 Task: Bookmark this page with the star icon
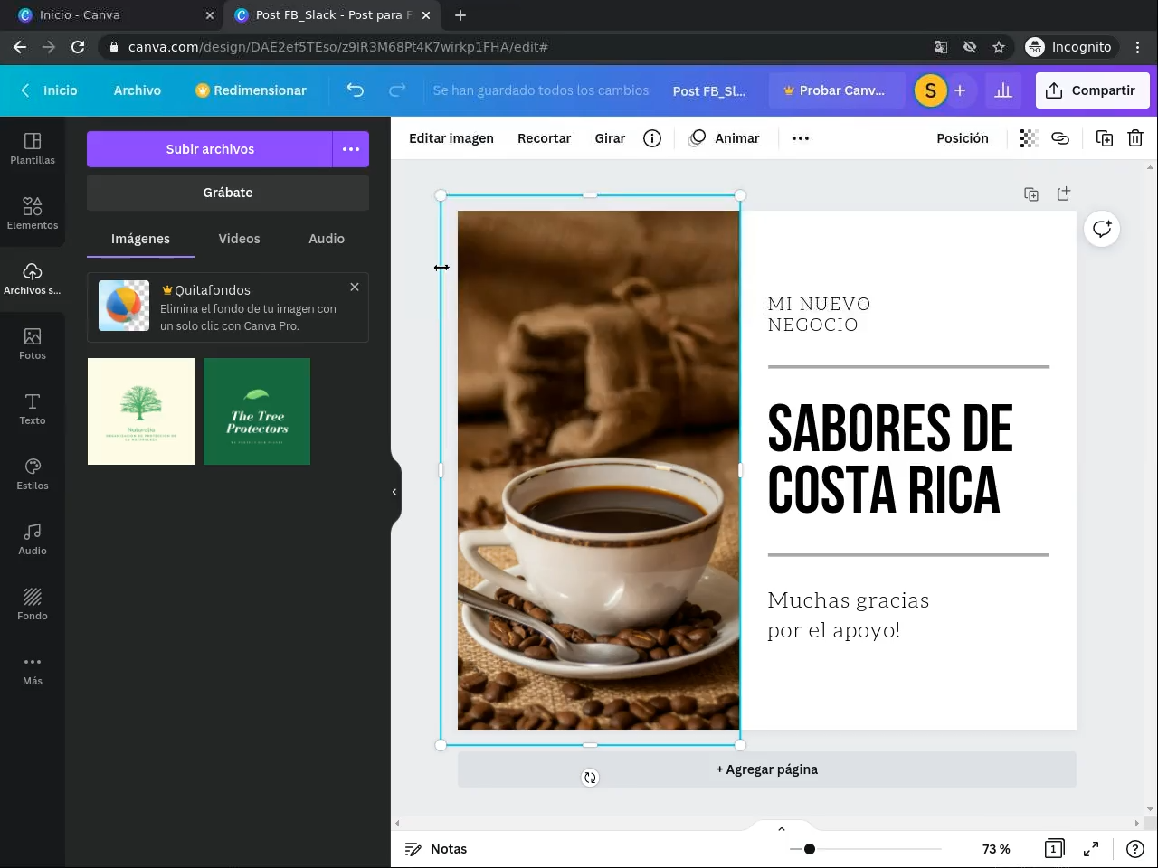999,47
